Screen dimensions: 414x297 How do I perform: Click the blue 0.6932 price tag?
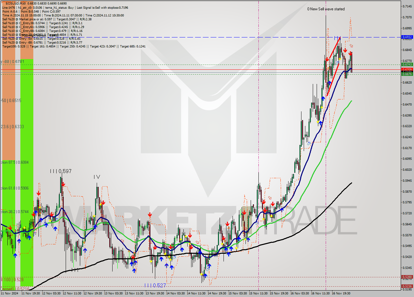click(407, 37)
